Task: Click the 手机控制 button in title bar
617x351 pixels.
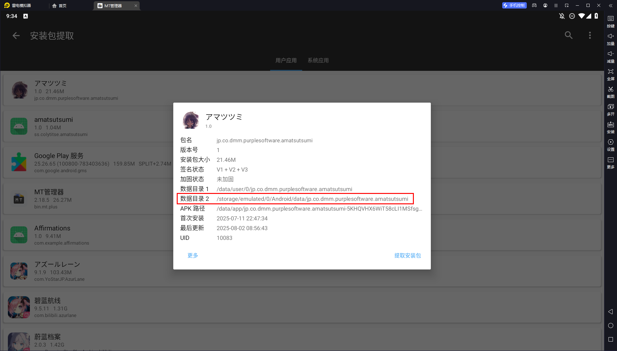Action: click(x=514, y=5)
